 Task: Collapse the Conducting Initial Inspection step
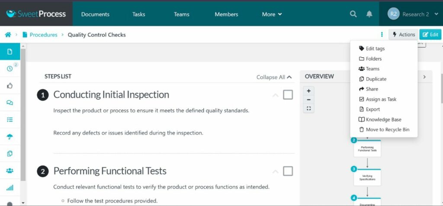(275, 95)
